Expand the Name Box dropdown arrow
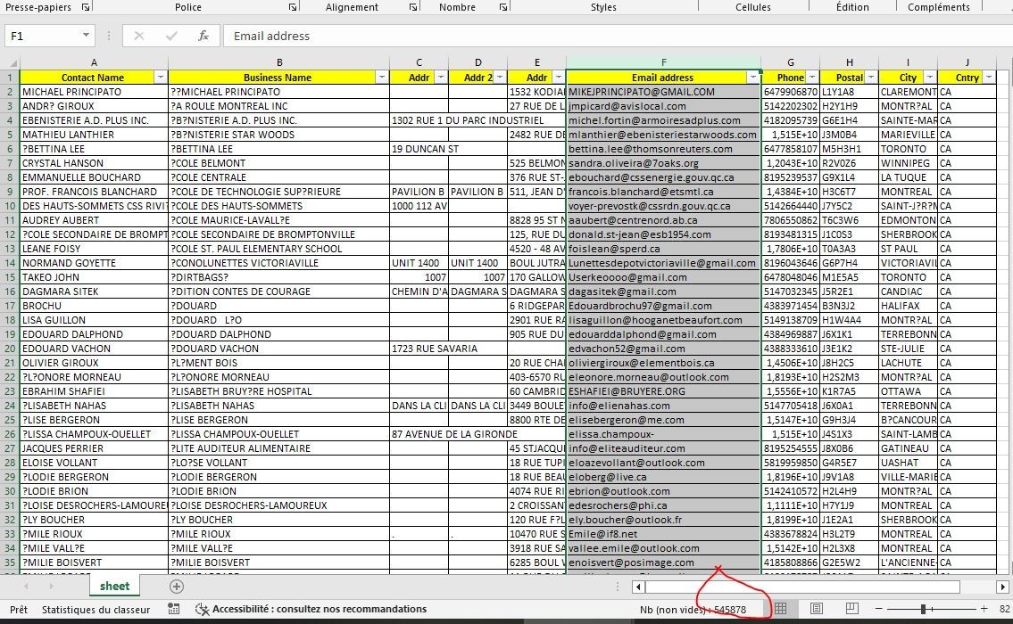 click(x=86, y=36)
